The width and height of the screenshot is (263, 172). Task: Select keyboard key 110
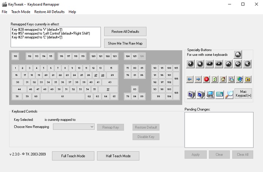tap(15, 56)
